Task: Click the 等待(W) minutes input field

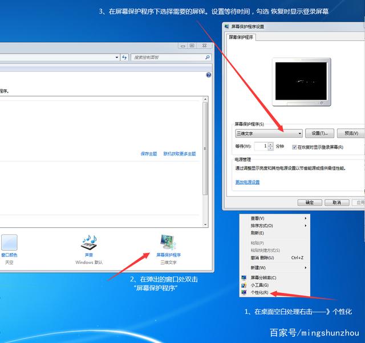Action: [x=261, y=146]
